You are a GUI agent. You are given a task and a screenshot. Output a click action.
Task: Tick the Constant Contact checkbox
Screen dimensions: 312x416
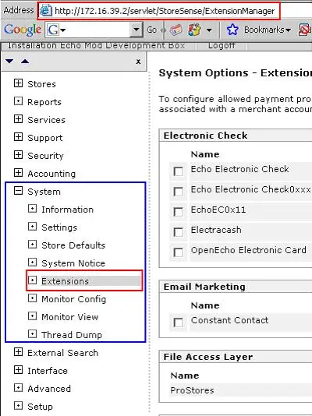(x=178, y=323)
